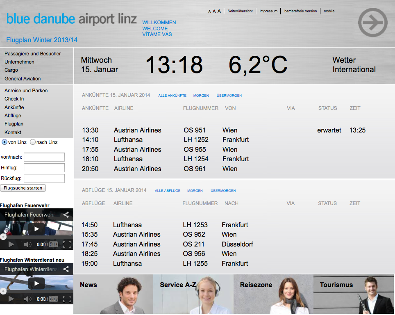Show Übermorgen departures
The width and height of the screenshot is (395, 315).
223,191
